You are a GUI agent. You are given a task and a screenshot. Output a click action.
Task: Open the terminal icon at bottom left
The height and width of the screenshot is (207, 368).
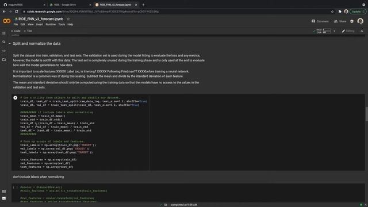pos(4,198)
